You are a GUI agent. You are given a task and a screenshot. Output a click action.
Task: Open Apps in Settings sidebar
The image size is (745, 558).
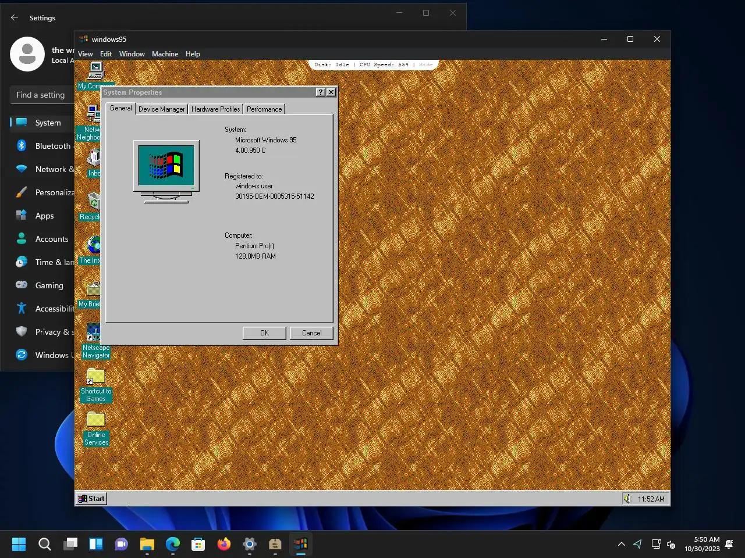42,216
